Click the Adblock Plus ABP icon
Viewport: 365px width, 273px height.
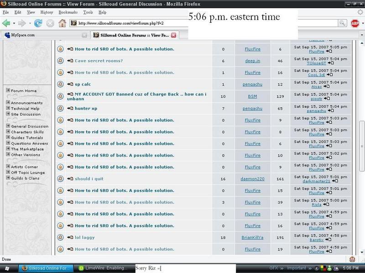point(355,23)
